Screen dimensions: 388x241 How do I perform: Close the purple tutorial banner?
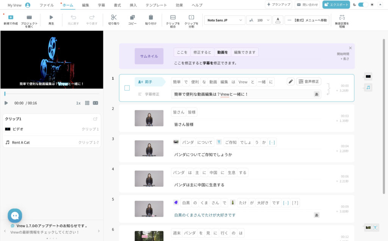pos(350,48)
